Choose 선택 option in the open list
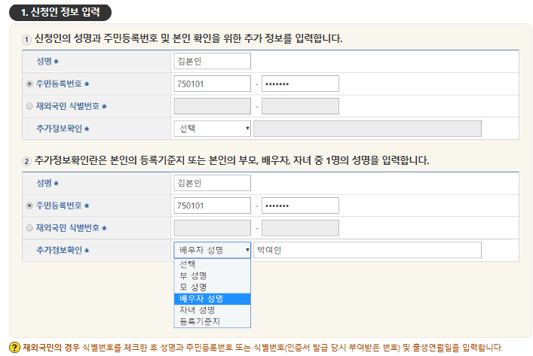Screen dimensions: 533x356 pyautogui.click(x=212, y=264)
